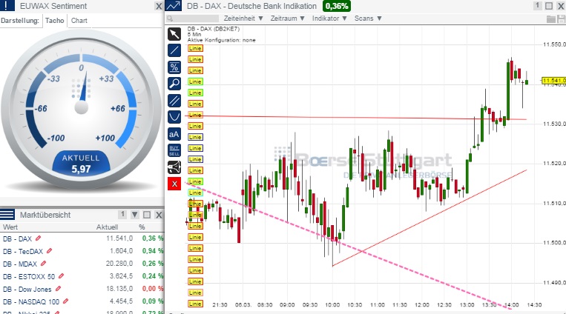The height and width of the screenshot is (314, 566).
Task: Open DB - NASDAQ 100 row
Action: [82, 301]
